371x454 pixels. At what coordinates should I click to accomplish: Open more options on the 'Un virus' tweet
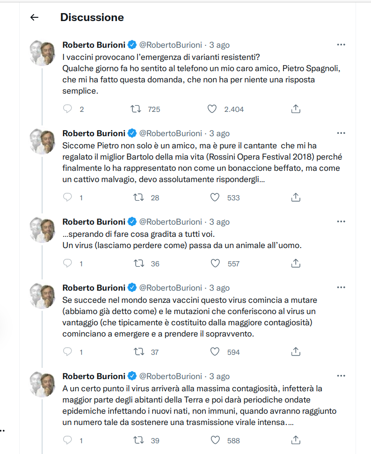tap(341, 221)
